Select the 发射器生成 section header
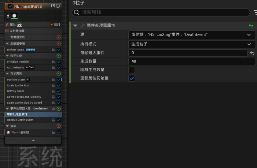This screenshot has width=257, height=168. [33, 37]
